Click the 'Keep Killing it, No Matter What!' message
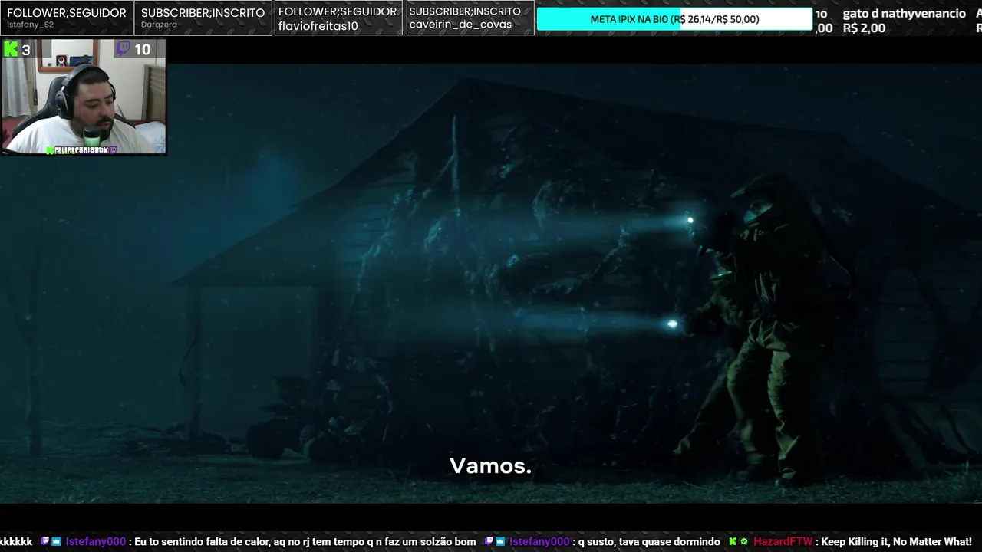Viewport: 982px width, 552px height. point(897,542)
